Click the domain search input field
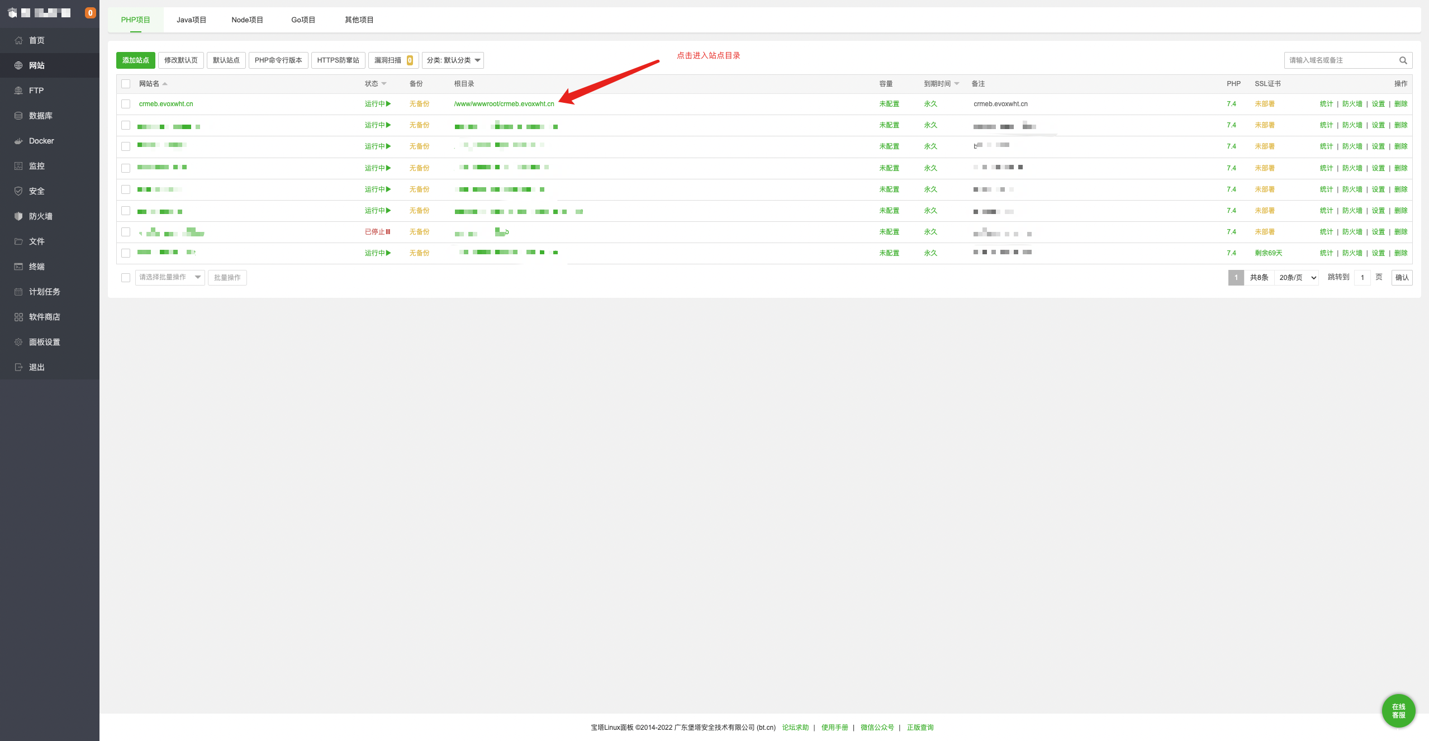The image size is (1429, 741). point(1340,60)
